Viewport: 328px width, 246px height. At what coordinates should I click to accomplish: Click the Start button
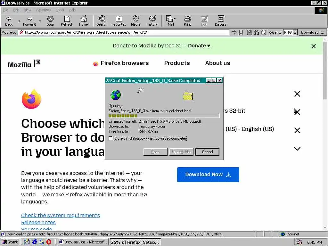pos(10,242)
